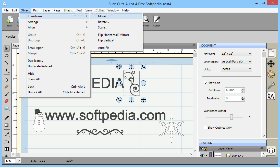Select the Eraser tool
This screenshot has width=280, height=167.
point(7,101)
